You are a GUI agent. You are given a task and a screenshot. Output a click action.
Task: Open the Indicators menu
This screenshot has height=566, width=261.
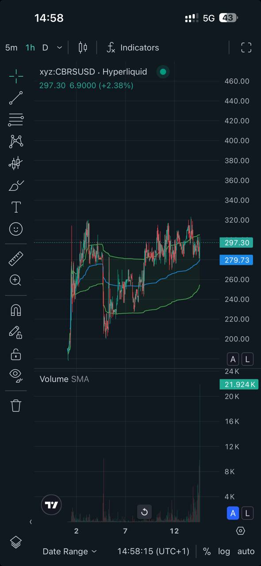click(x=133, y=48)
